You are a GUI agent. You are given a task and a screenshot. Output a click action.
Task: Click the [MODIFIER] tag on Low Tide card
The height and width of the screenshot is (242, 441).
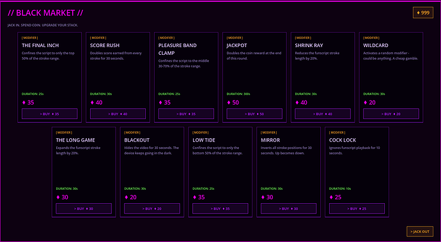[x=201, y=132]
